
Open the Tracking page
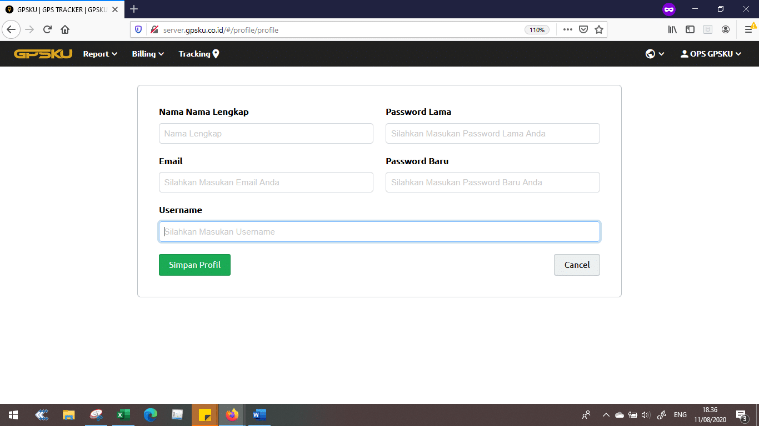pos(199,54)
